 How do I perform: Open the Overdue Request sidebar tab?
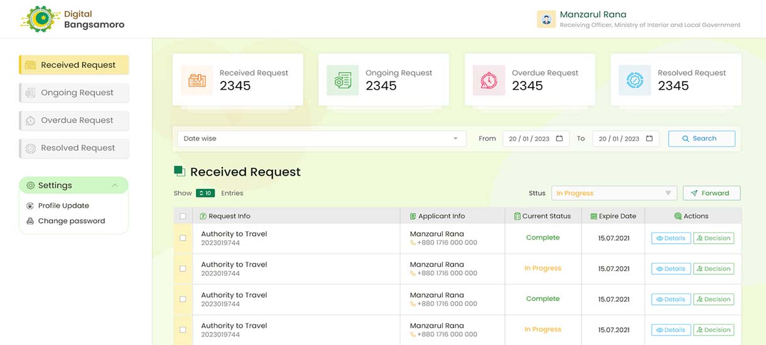coord(74,120)
